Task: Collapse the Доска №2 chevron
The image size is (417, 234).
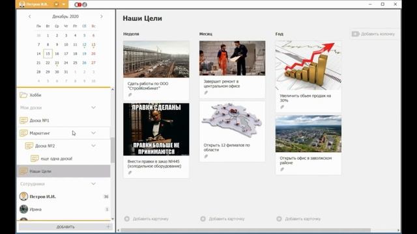Action: [93, 146]
